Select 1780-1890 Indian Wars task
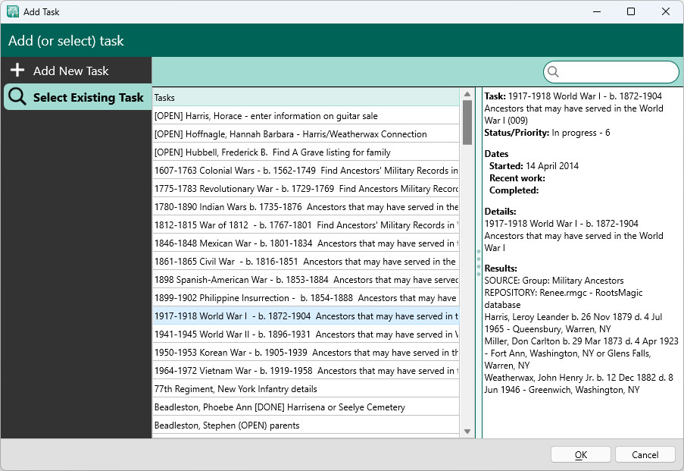The width and height of the screenshot is (684, 471). [x=306, y=206]
